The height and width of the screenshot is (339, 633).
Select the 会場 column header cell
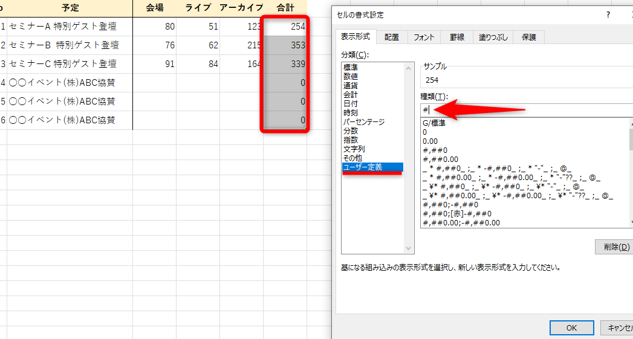tap(155, 8)
